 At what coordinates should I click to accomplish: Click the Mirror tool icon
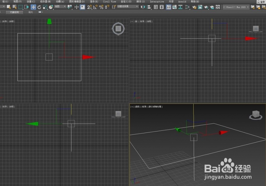pos(143,7)
